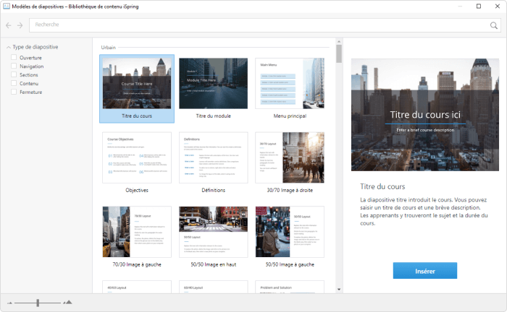507x312 pixels.
Task: Click the Problem and Solution template
Action: coord(290,287)
